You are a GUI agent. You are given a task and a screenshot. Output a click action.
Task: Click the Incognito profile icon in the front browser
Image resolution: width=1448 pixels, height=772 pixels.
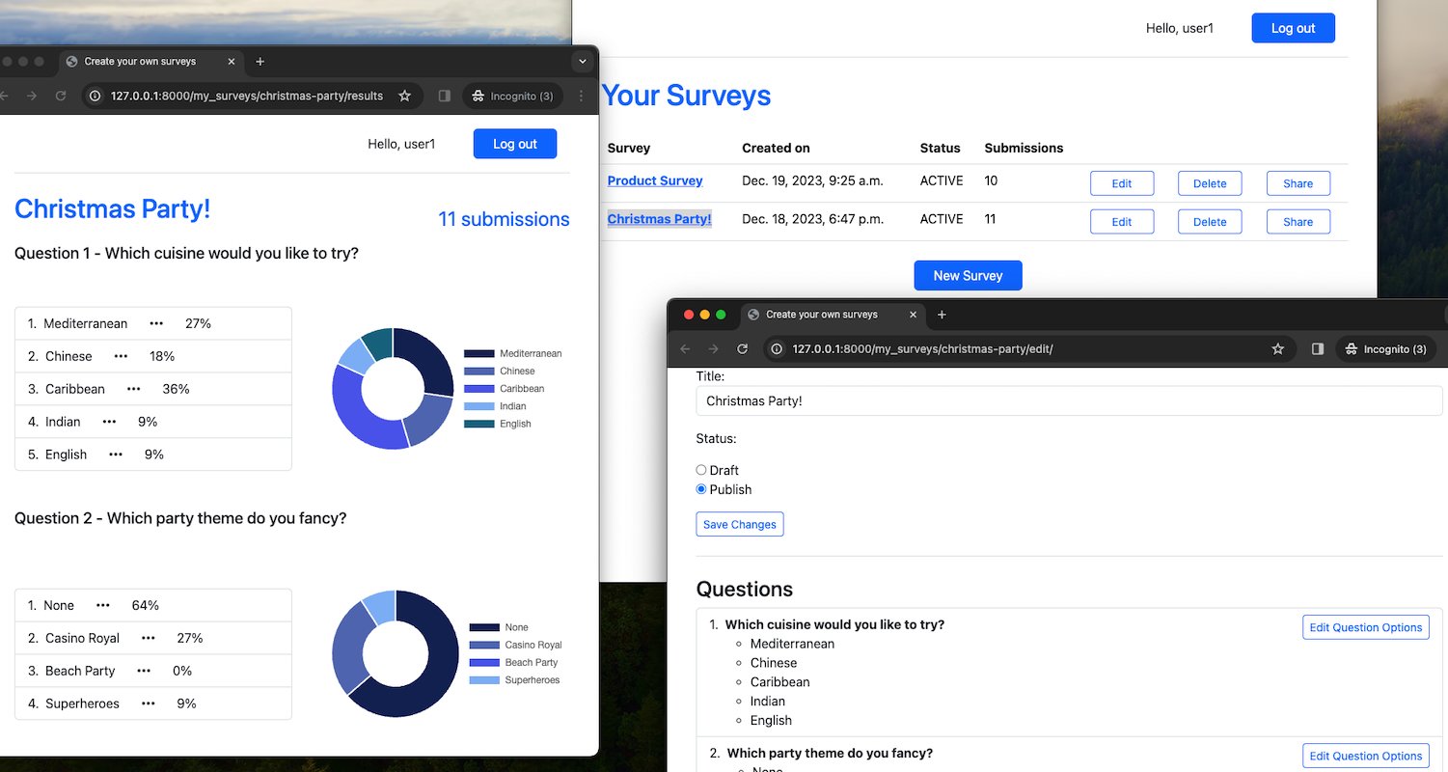point(1386,349)
